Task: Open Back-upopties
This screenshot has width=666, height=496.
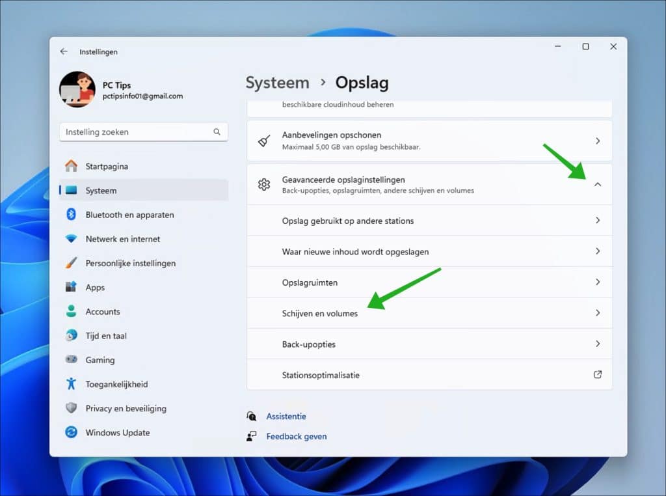Action: coord(429,344)
